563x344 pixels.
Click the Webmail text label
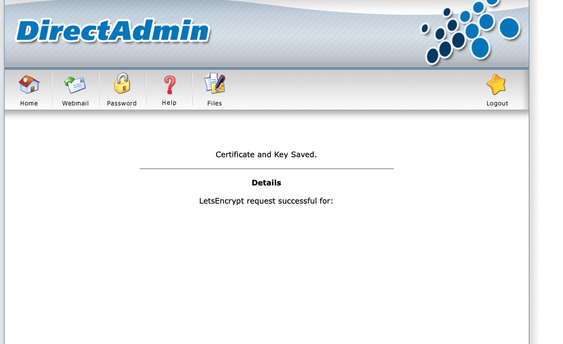(75, 103)
